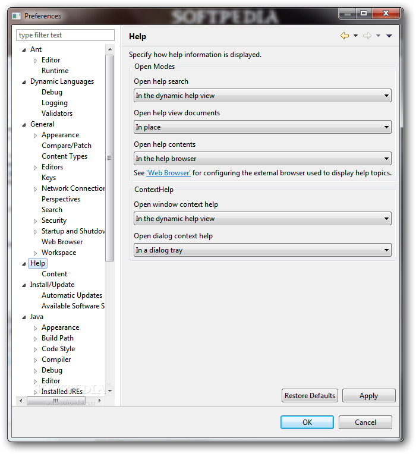Collapse the Java tree node
416x454 pixels.
24,318
